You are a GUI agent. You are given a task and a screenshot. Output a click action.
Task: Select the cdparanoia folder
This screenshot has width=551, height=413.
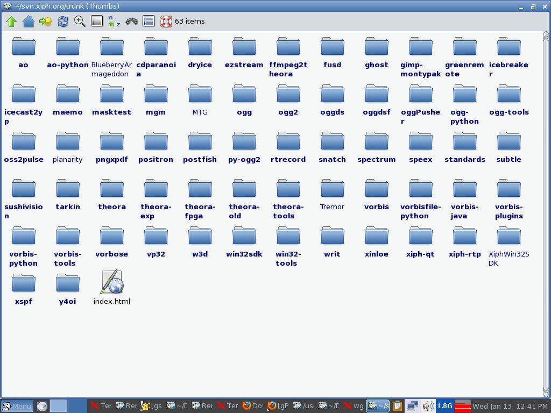click(x=156, y=57)
